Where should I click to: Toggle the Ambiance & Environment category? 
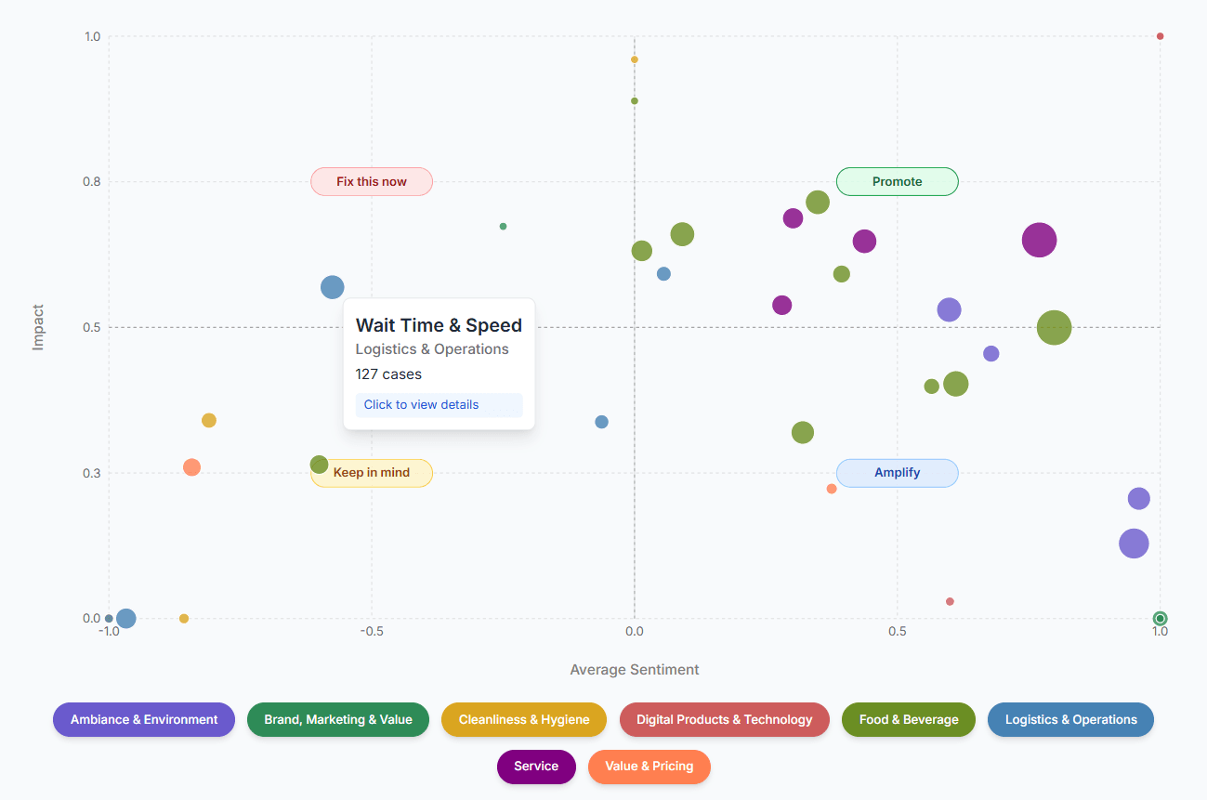143,719
